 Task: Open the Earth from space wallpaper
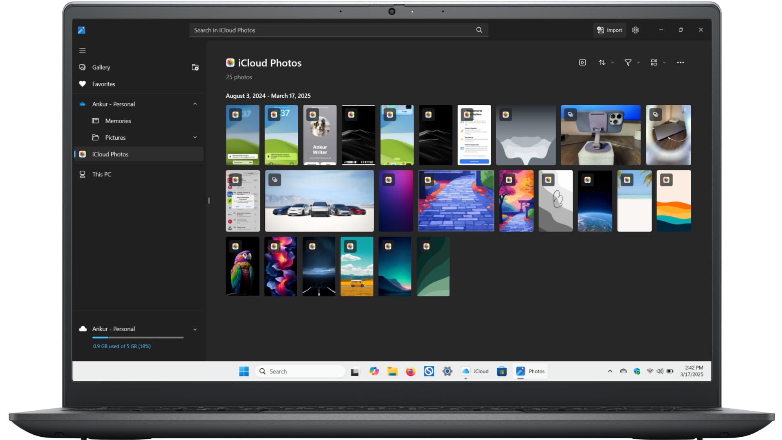coord(595,201)
